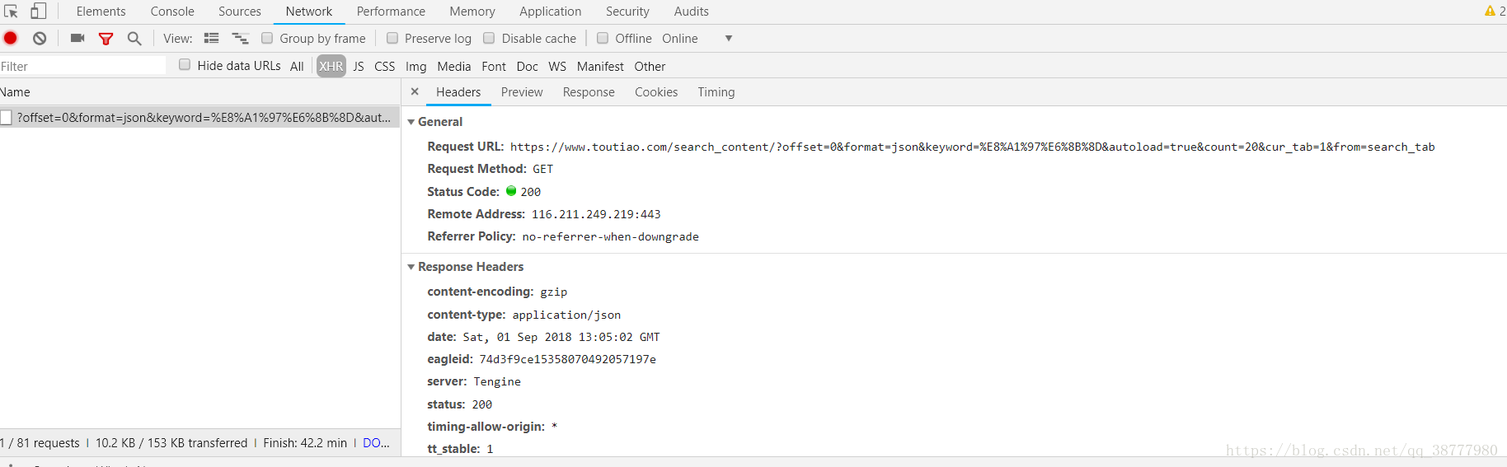Focus the Filter text field
The height and width of the screenshot is (467, 1507).
coord(82,66)
